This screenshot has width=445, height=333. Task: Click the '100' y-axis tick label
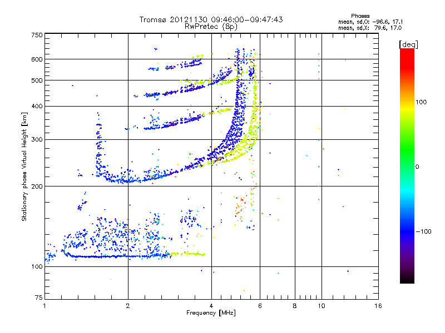click(x=37, y=267)
